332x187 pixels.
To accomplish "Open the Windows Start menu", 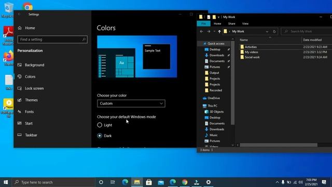I will [x=6, y=182].
